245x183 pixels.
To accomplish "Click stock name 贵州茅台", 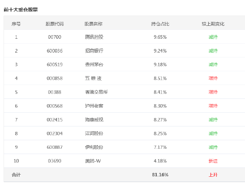I will pos(94,65).
